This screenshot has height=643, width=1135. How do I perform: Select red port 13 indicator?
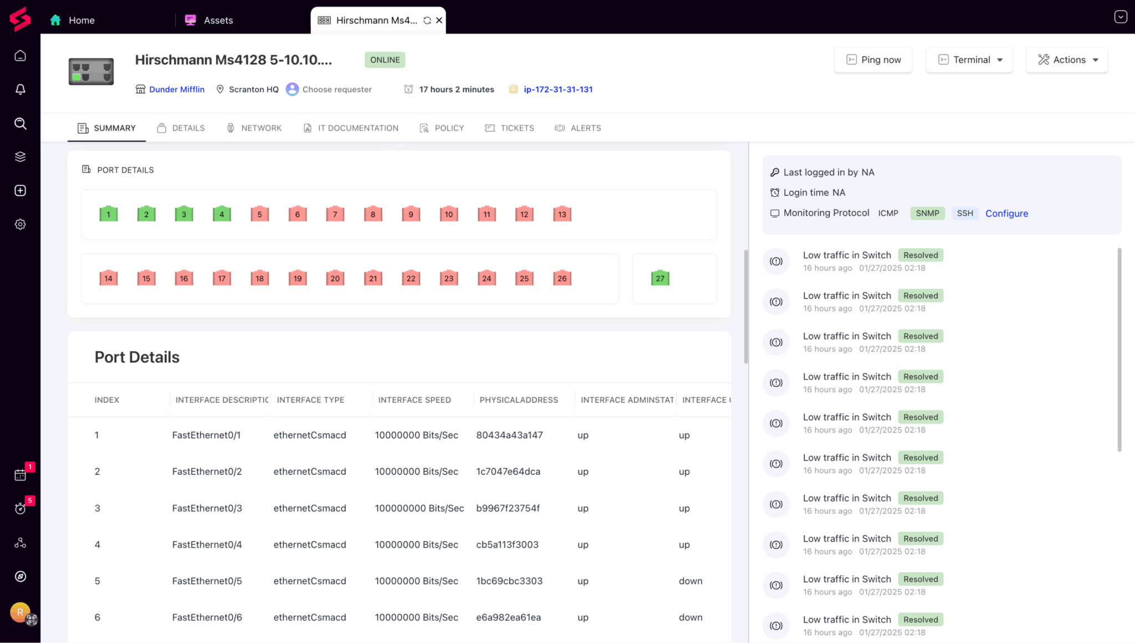[x=562, y=214]
